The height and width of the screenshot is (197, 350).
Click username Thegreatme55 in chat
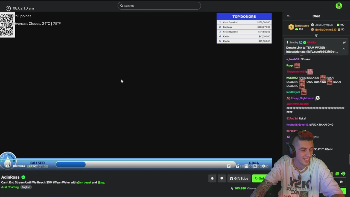pos(296,72)
